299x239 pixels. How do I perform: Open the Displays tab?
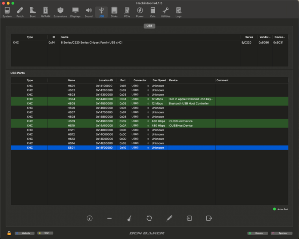[75, 12]
